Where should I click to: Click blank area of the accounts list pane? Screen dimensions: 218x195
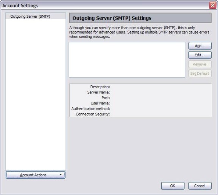click(x=36, y=94)
